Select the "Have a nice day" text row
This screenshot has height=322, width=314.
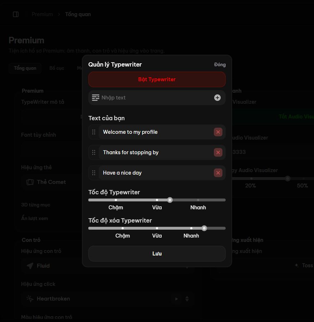pyautogui.click(x=157, y=173)
